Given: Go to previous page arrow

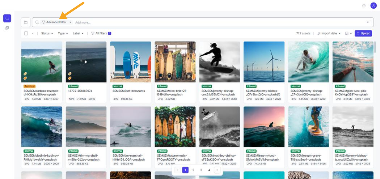Looking at the screenshot, I should [177, 170].
